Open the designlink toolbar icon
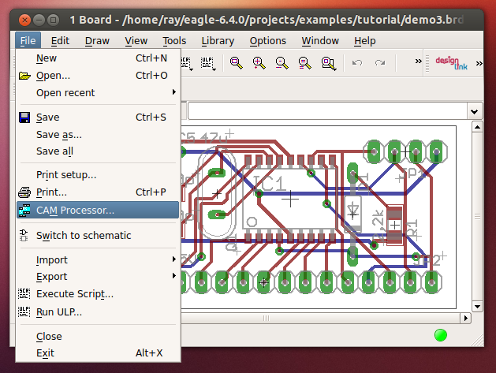 click(451, 63)
